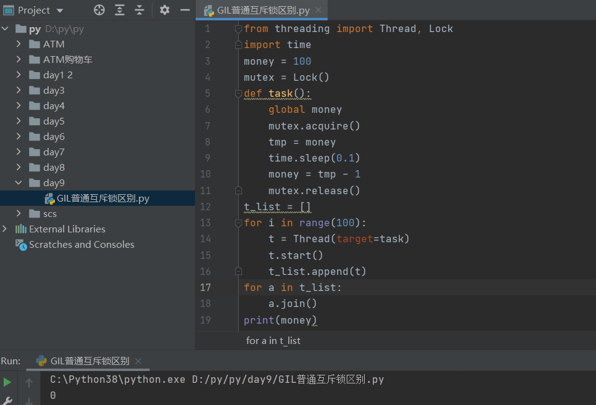Viewport: 596px width, 405px height.
Task: Select the GIL普通互斥锁区别.py editor tab
Action: [x=264, y=10]
